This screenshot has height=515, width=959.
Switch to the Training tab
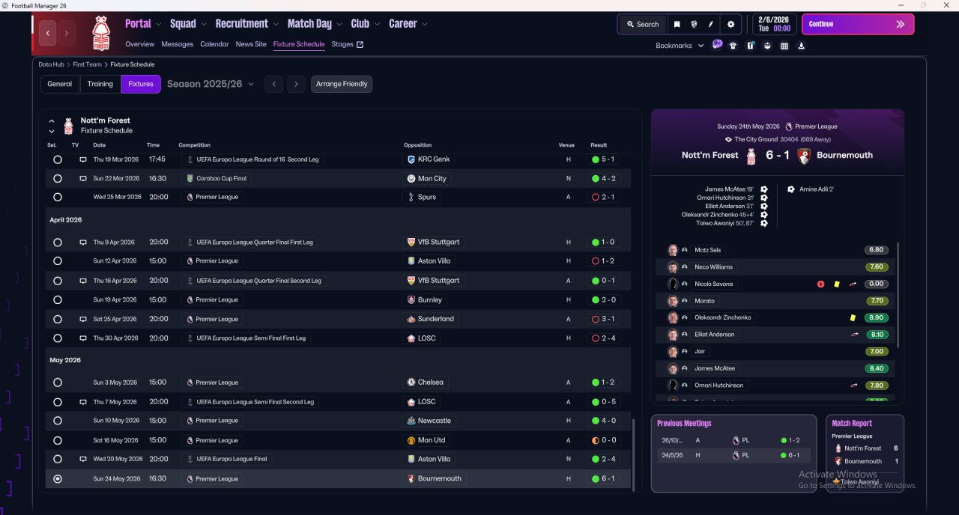point(100,84)
